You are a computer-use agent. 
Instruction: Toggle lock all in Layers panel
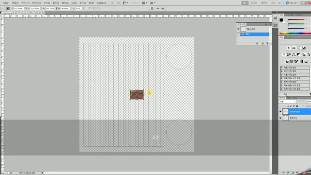coord(297,106)
